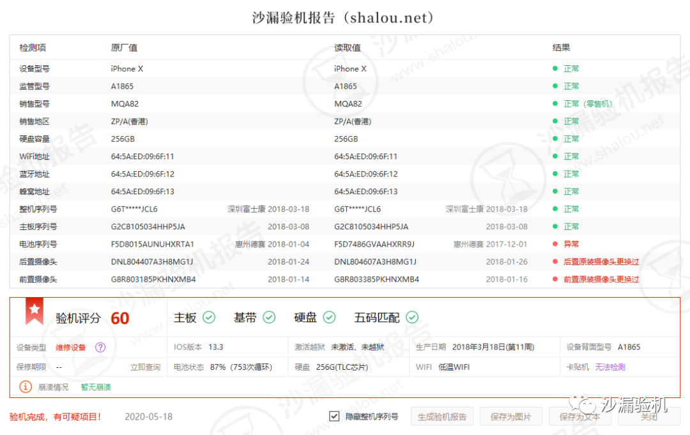Click the 低温WIFI value

tap(454, 367)
